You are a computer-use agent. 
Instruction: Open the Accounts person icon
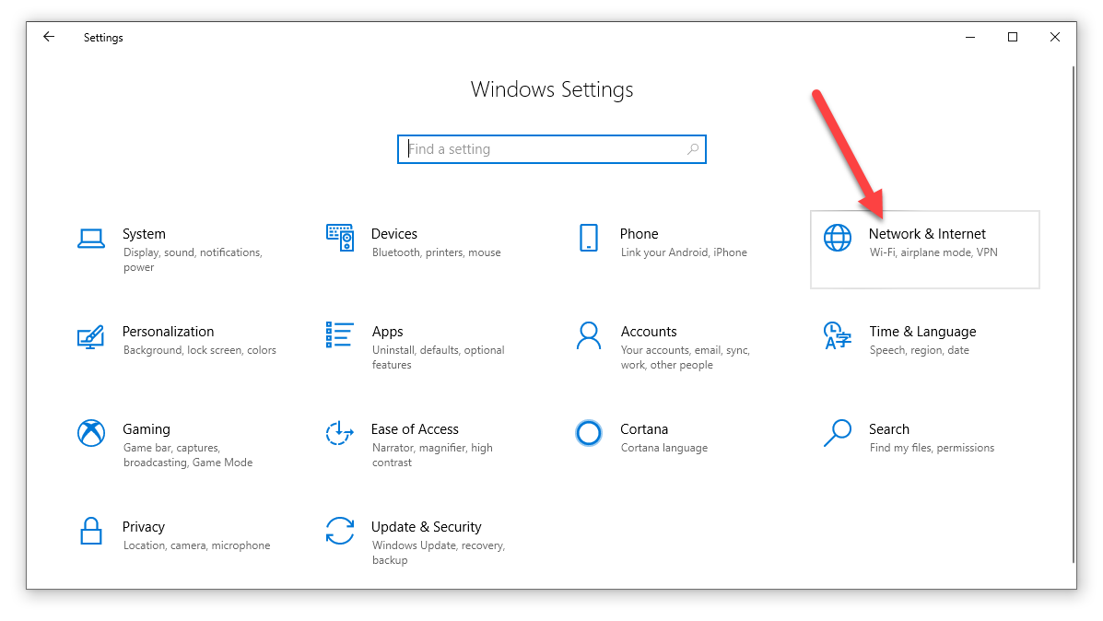click(x=588, y=335)
